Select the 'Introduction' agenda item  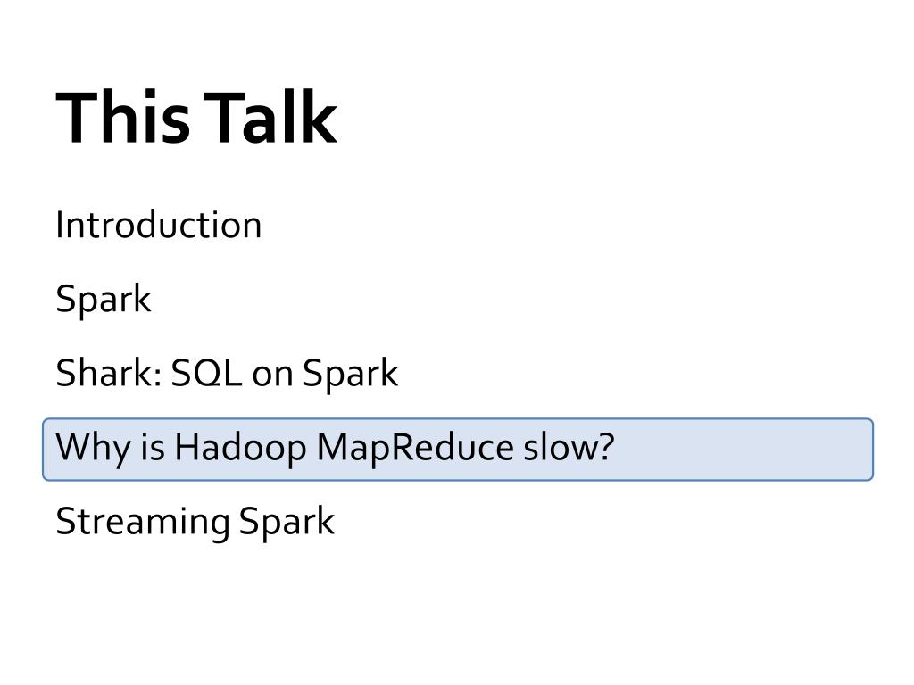[159, 225]
